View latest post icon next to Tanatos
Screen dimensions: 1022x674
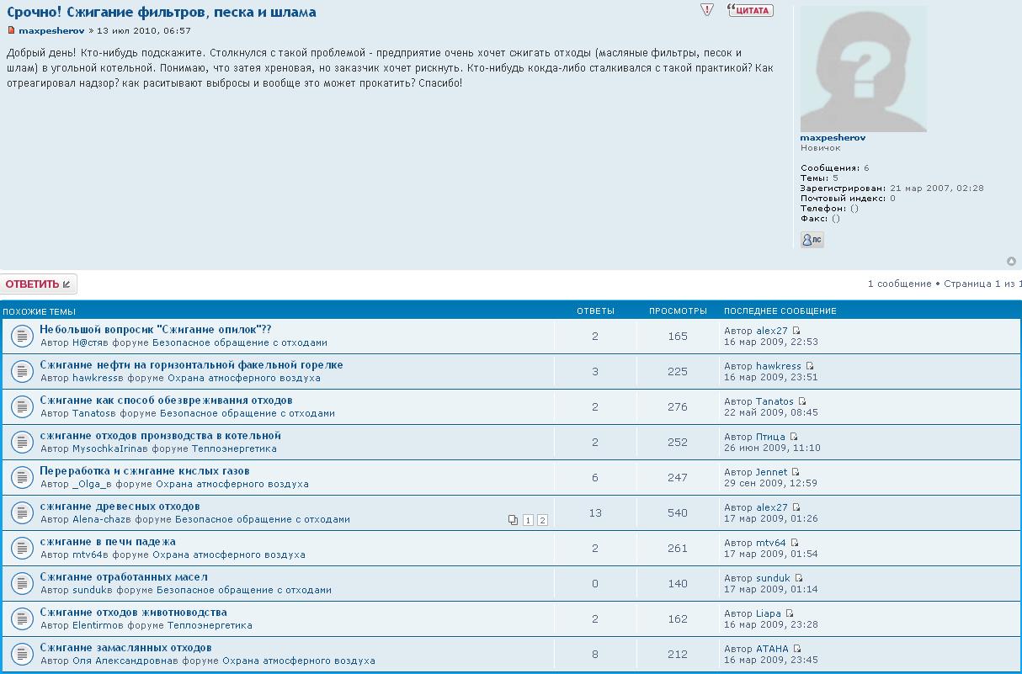[x=802, y=401]
